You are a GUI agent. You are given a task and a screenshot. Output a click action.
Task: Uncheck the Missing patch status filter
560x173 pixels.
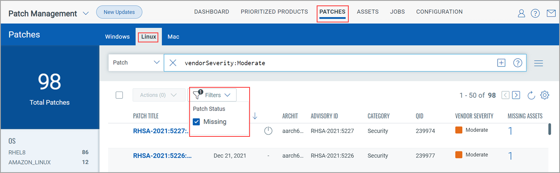[x=197, y=122]
